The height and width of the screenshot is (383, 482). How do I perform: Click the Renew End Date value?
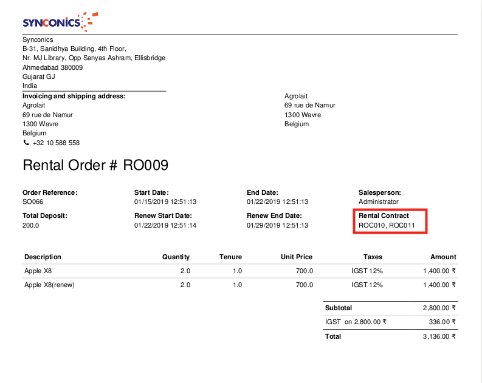[277, 225]
